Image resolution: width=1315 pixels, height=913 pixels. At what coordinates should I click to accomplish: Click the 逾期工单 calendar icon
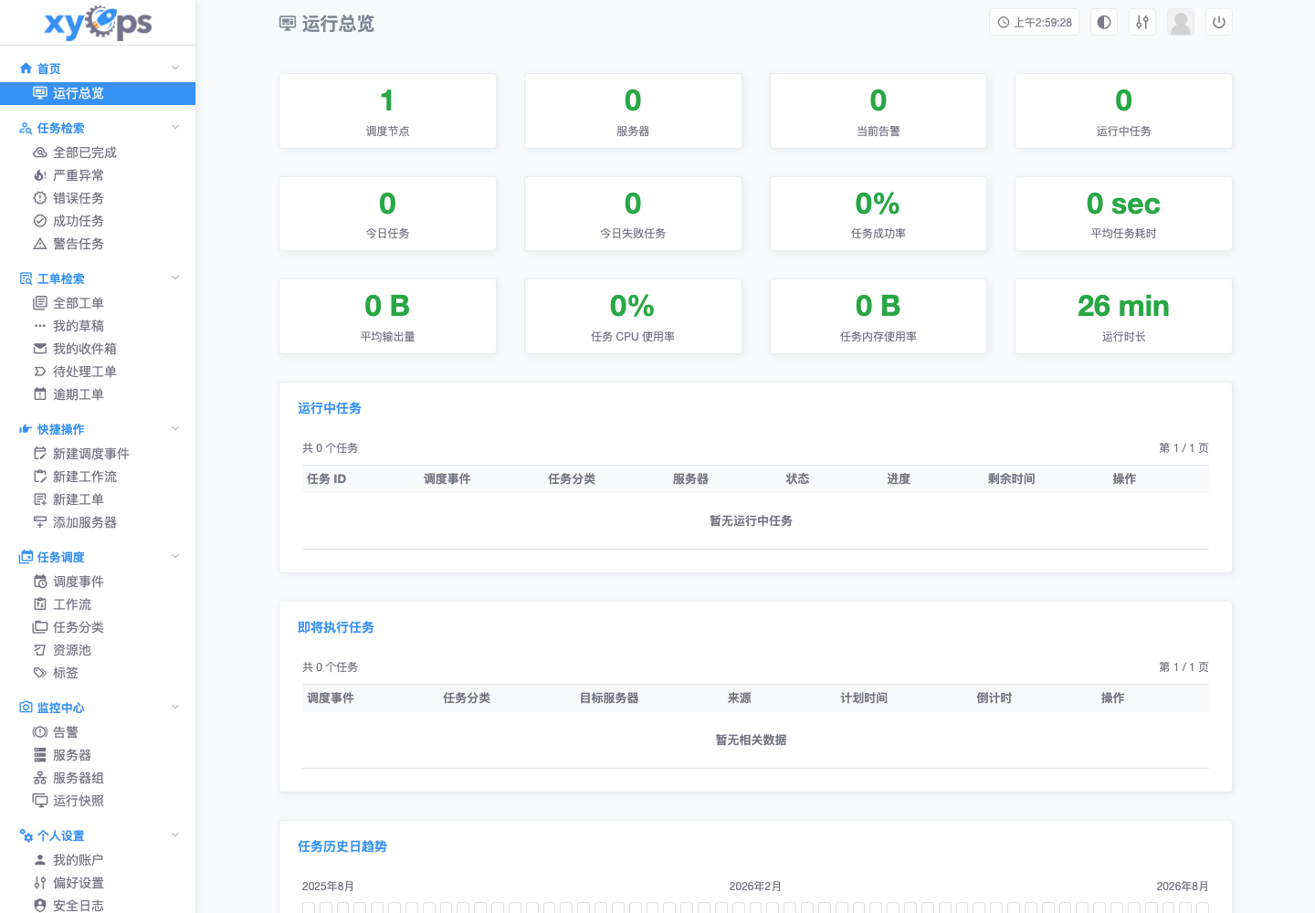(x=40, y=394)
